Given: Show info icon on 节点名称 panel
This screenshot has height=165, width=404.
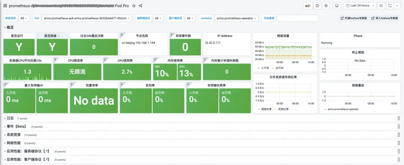Looking at the screenshot, I should (122, 34).
